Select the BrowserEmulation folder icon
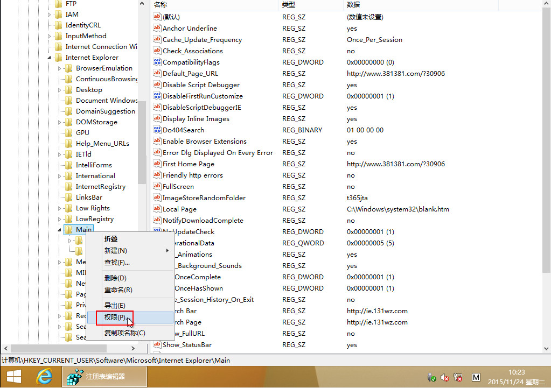The width and height of the screenshot is (551, 388). (68, 68)
